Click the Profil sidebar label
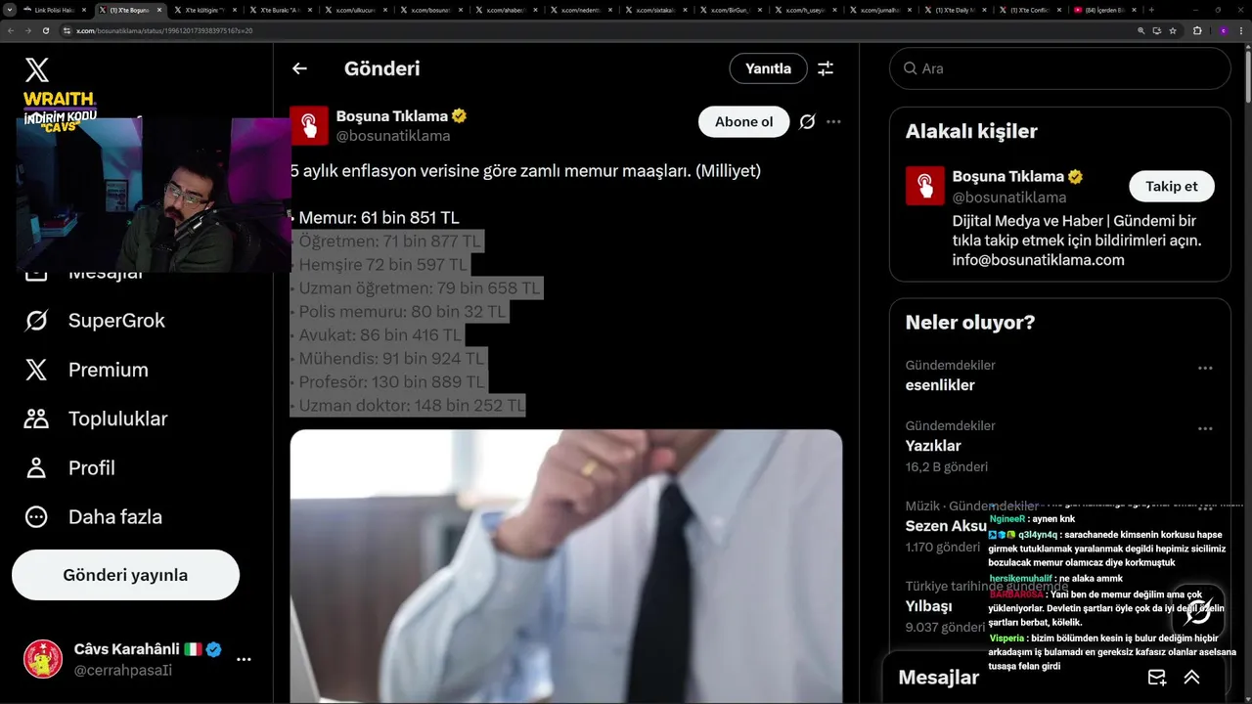 (92, 467)
